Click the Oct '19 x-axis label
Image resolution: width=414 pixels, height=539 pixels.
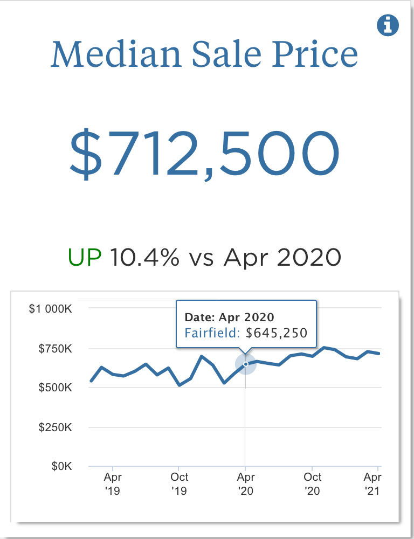coord(179,483)
